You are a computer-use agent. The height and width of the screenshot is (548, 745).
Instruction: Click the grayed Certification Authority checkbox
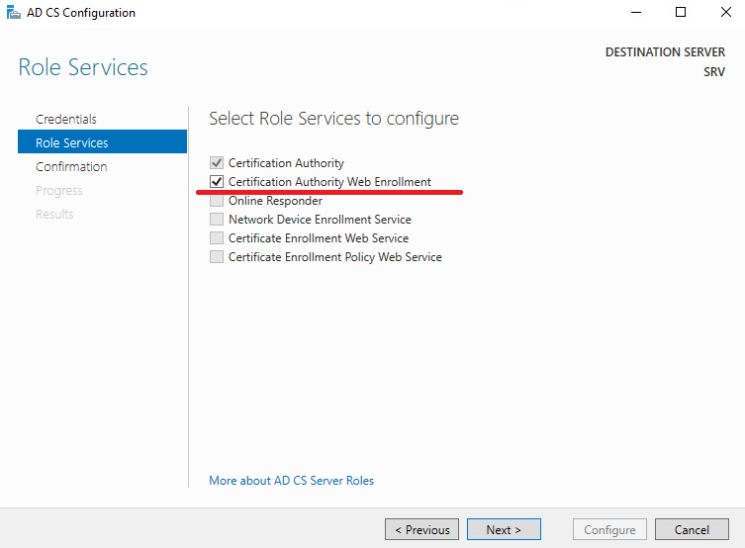click(217, 163)
